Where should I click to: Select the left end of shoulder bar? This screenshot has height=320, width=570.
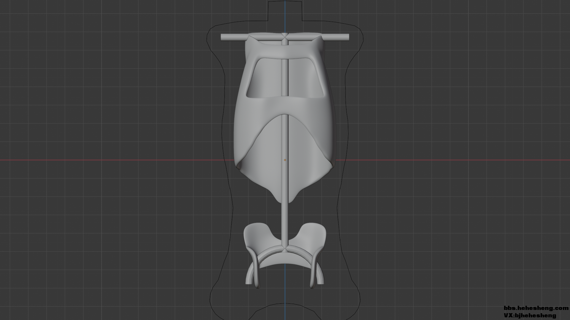pos(223,37)
